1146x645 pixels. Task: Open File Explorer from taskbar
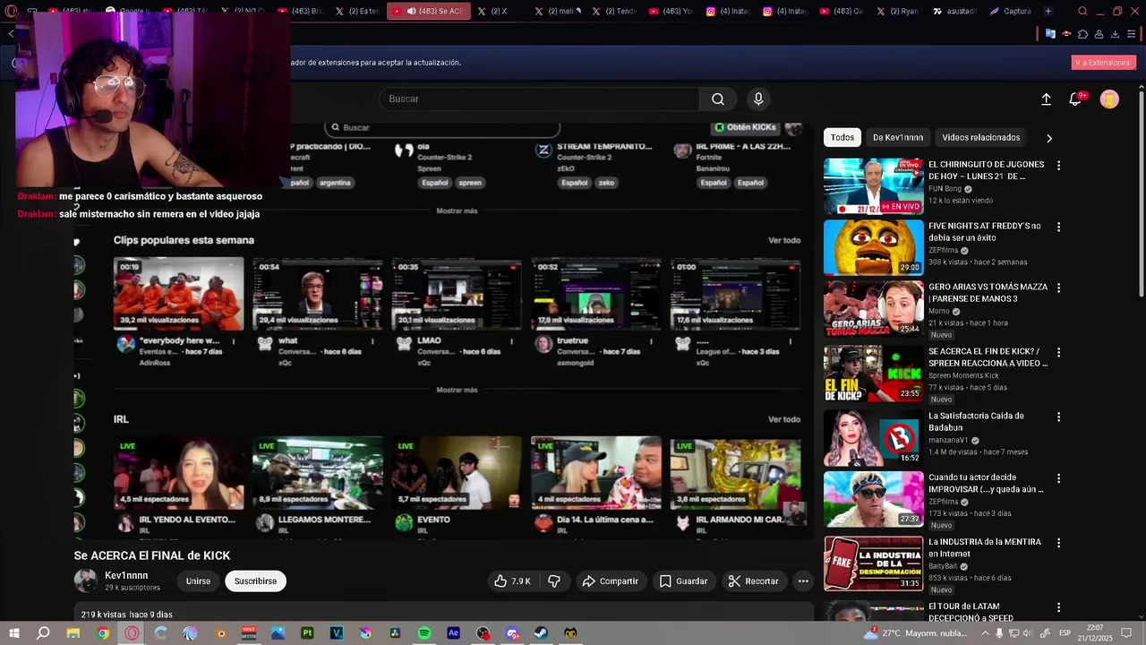[73, 633]
